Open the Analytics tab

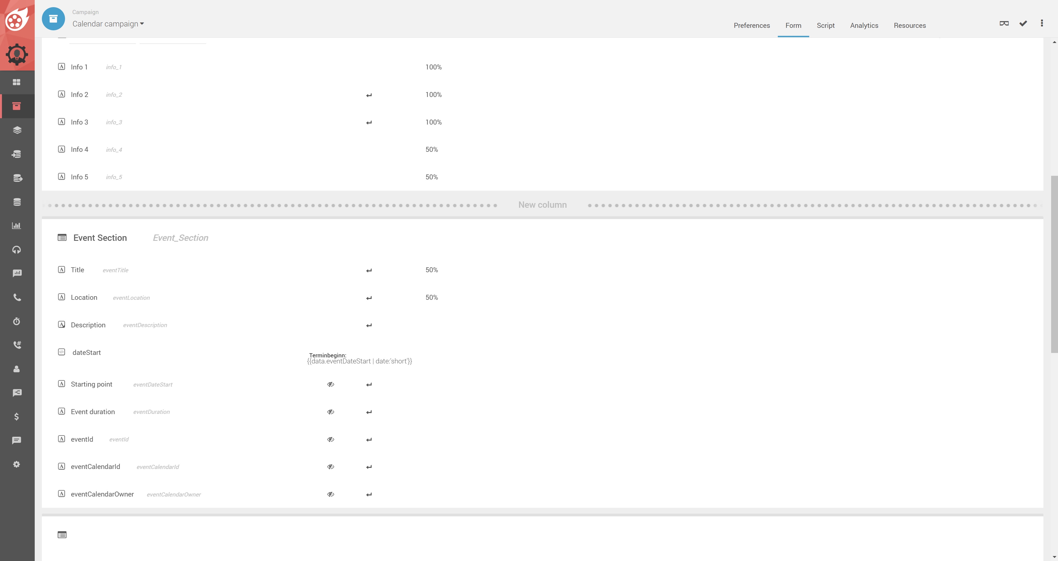[x=864, y=25]
